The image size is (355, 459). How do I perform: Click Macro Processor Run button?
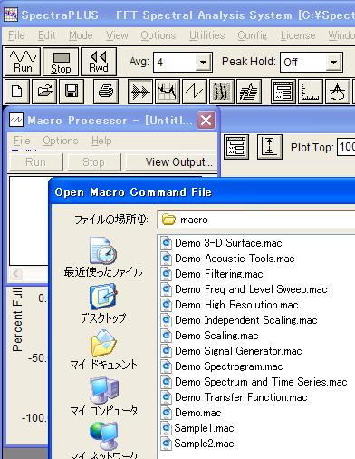(35, 162)
